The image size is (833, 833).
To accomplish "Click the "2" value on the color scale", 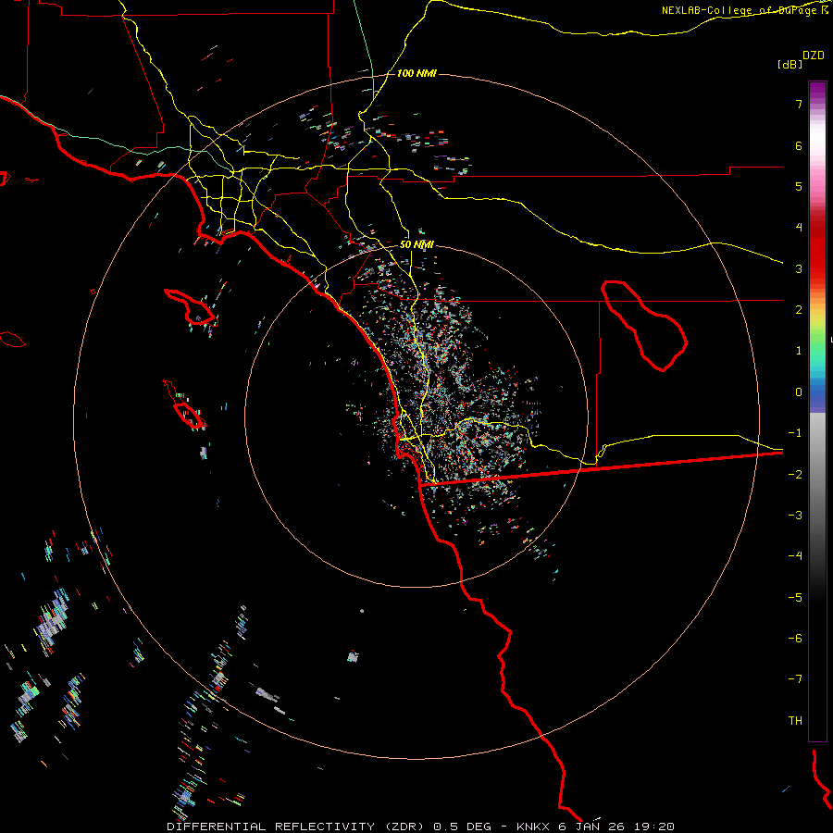I will [799, 310].
